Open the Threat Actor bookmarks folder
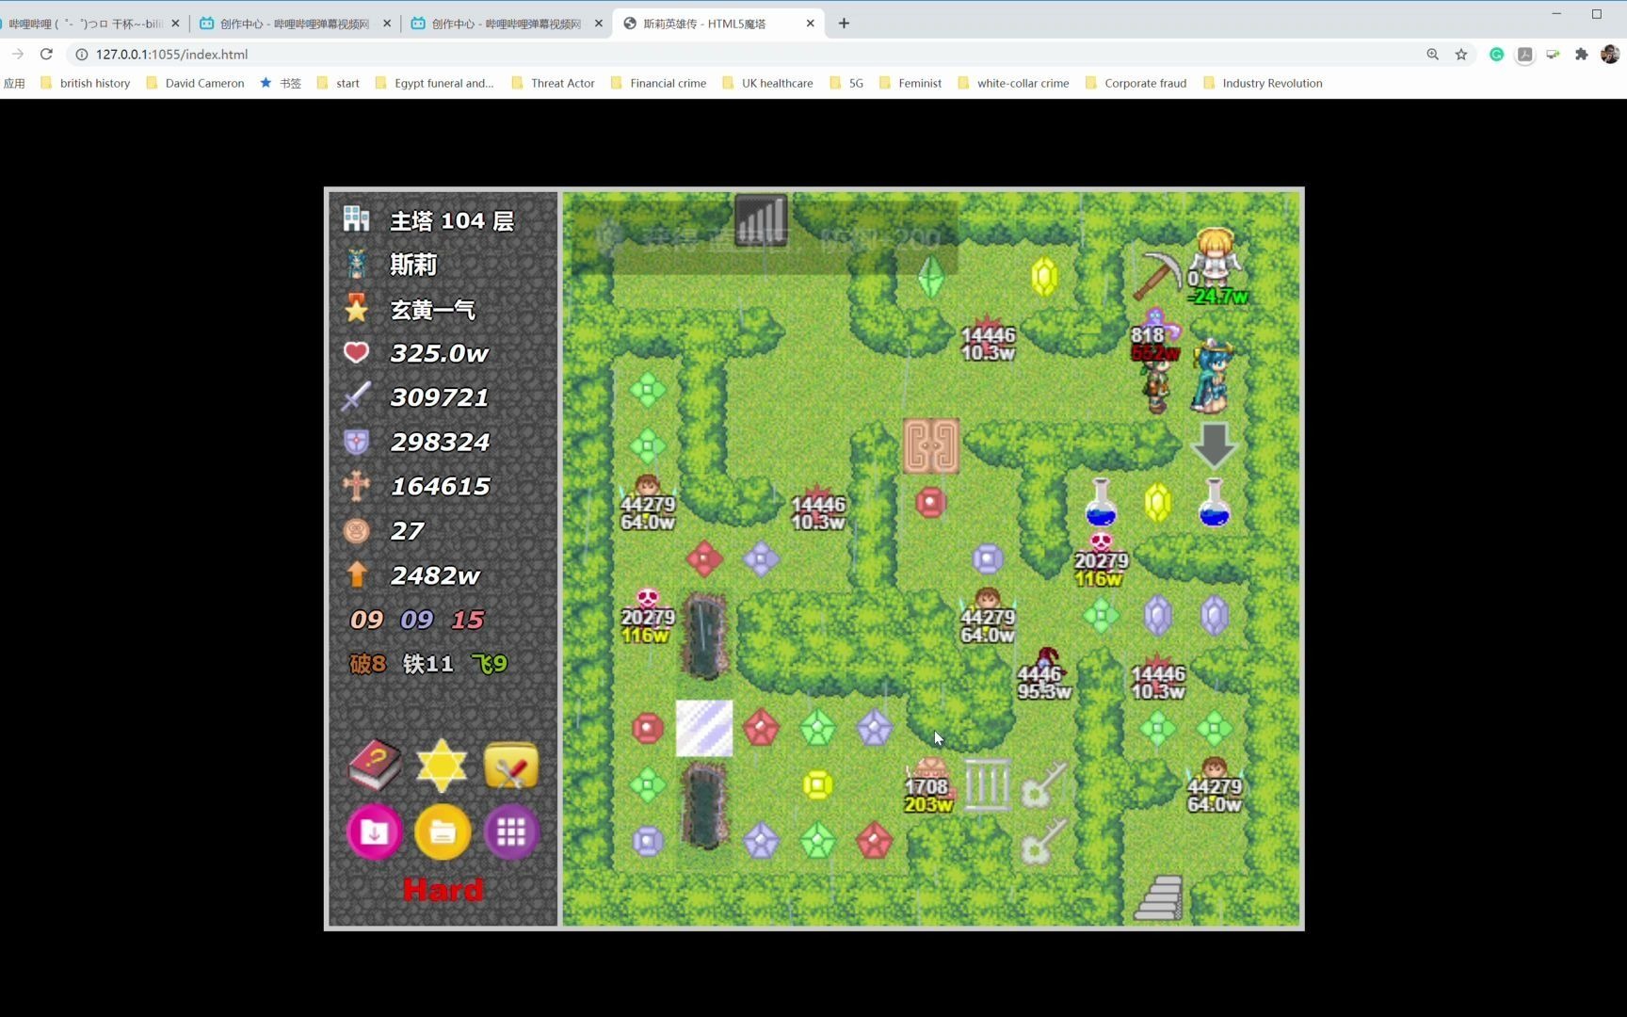Image resolution: width=1627 pixels, height=1017 pixels. [x=562, y=83]
